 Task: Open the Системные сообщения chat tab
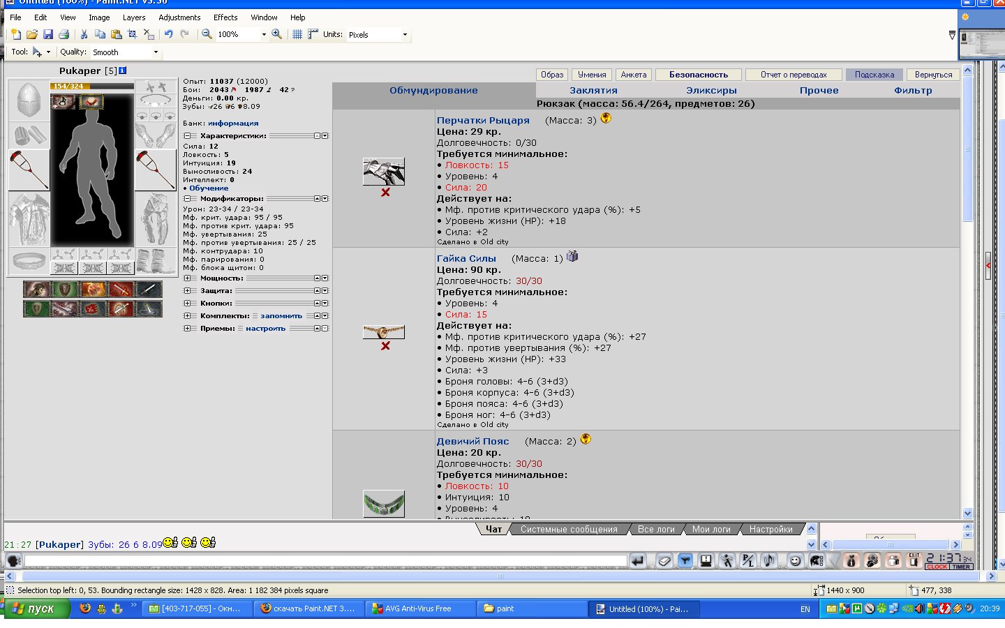point(569,530)
